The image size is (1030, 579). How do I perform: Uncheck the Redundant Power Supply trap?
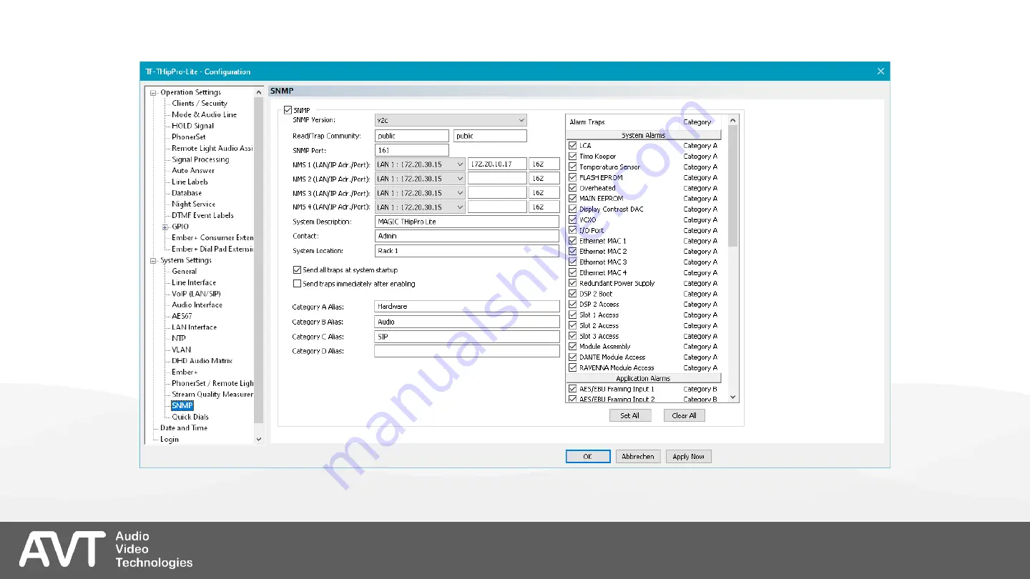pyautogui.click(x=573, y=283)
